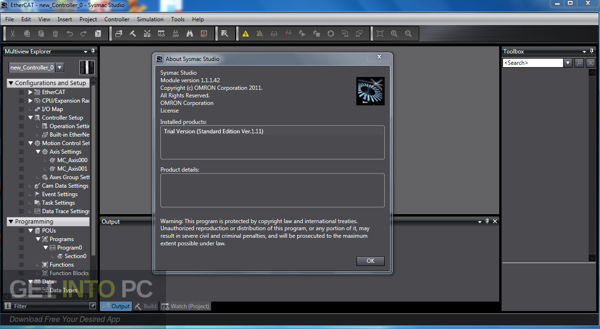Select Event Settings in the tree
The width and height of the screenshot is (600, 329).
60,194
